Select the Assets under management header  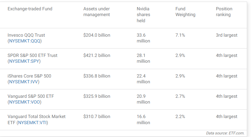click(96, 12)
